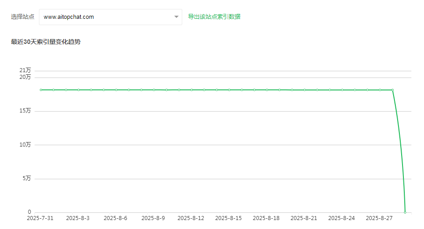
Task: Click the dropdown arrow beside www.aitopchat.com
Action: (x=176, y=17)
